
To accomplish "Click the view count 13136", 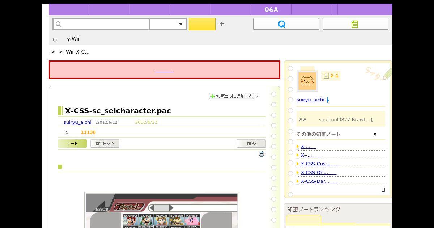I will (x=88, y=132).
